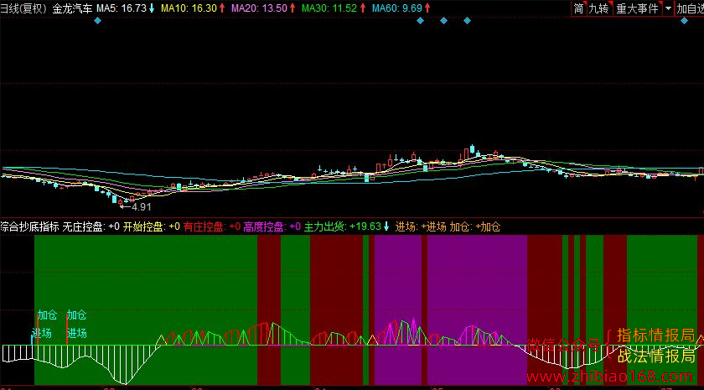Viewport: 704px width, 390px height.
Task: Click the MA5: 16.73 label
Action: point(122,8)
